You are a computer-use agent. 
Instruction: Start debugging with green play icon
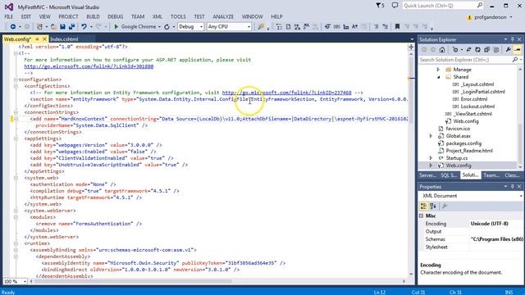(116, 26)
